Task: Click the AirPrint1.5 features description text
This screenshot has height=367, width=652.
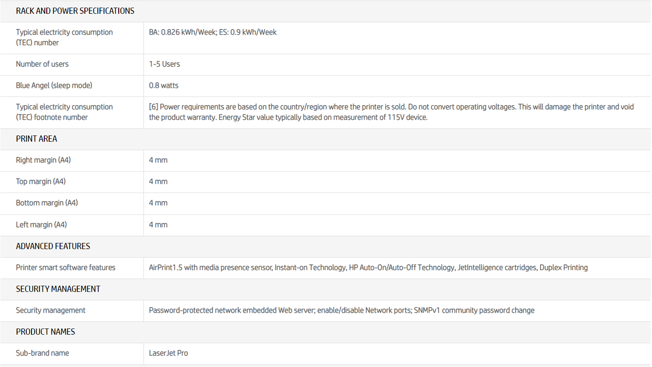Action: click(x=368, y=268)
